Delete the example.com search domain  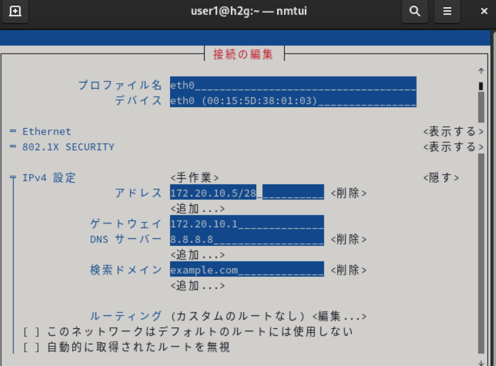(349, 270)
